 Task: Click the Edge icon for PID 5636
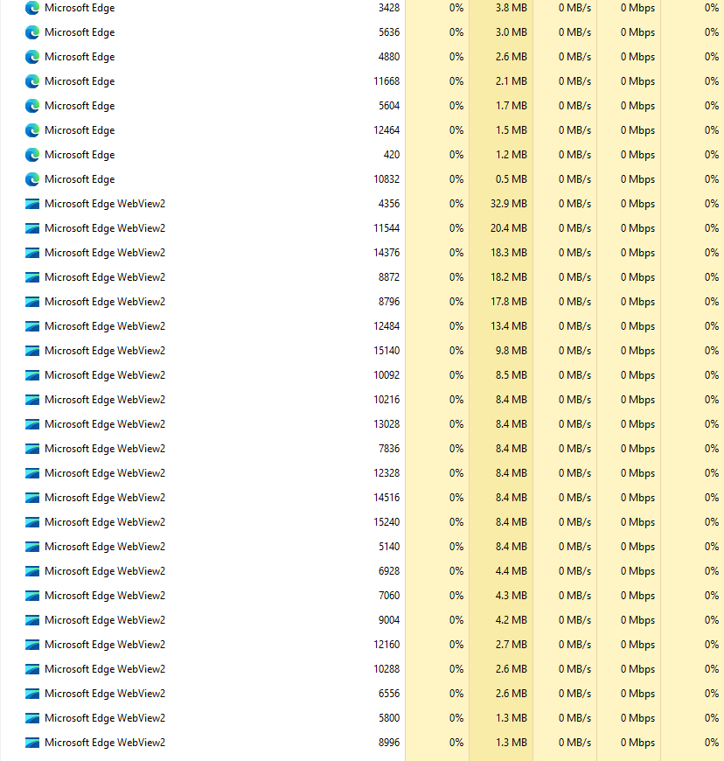(32, 32)
